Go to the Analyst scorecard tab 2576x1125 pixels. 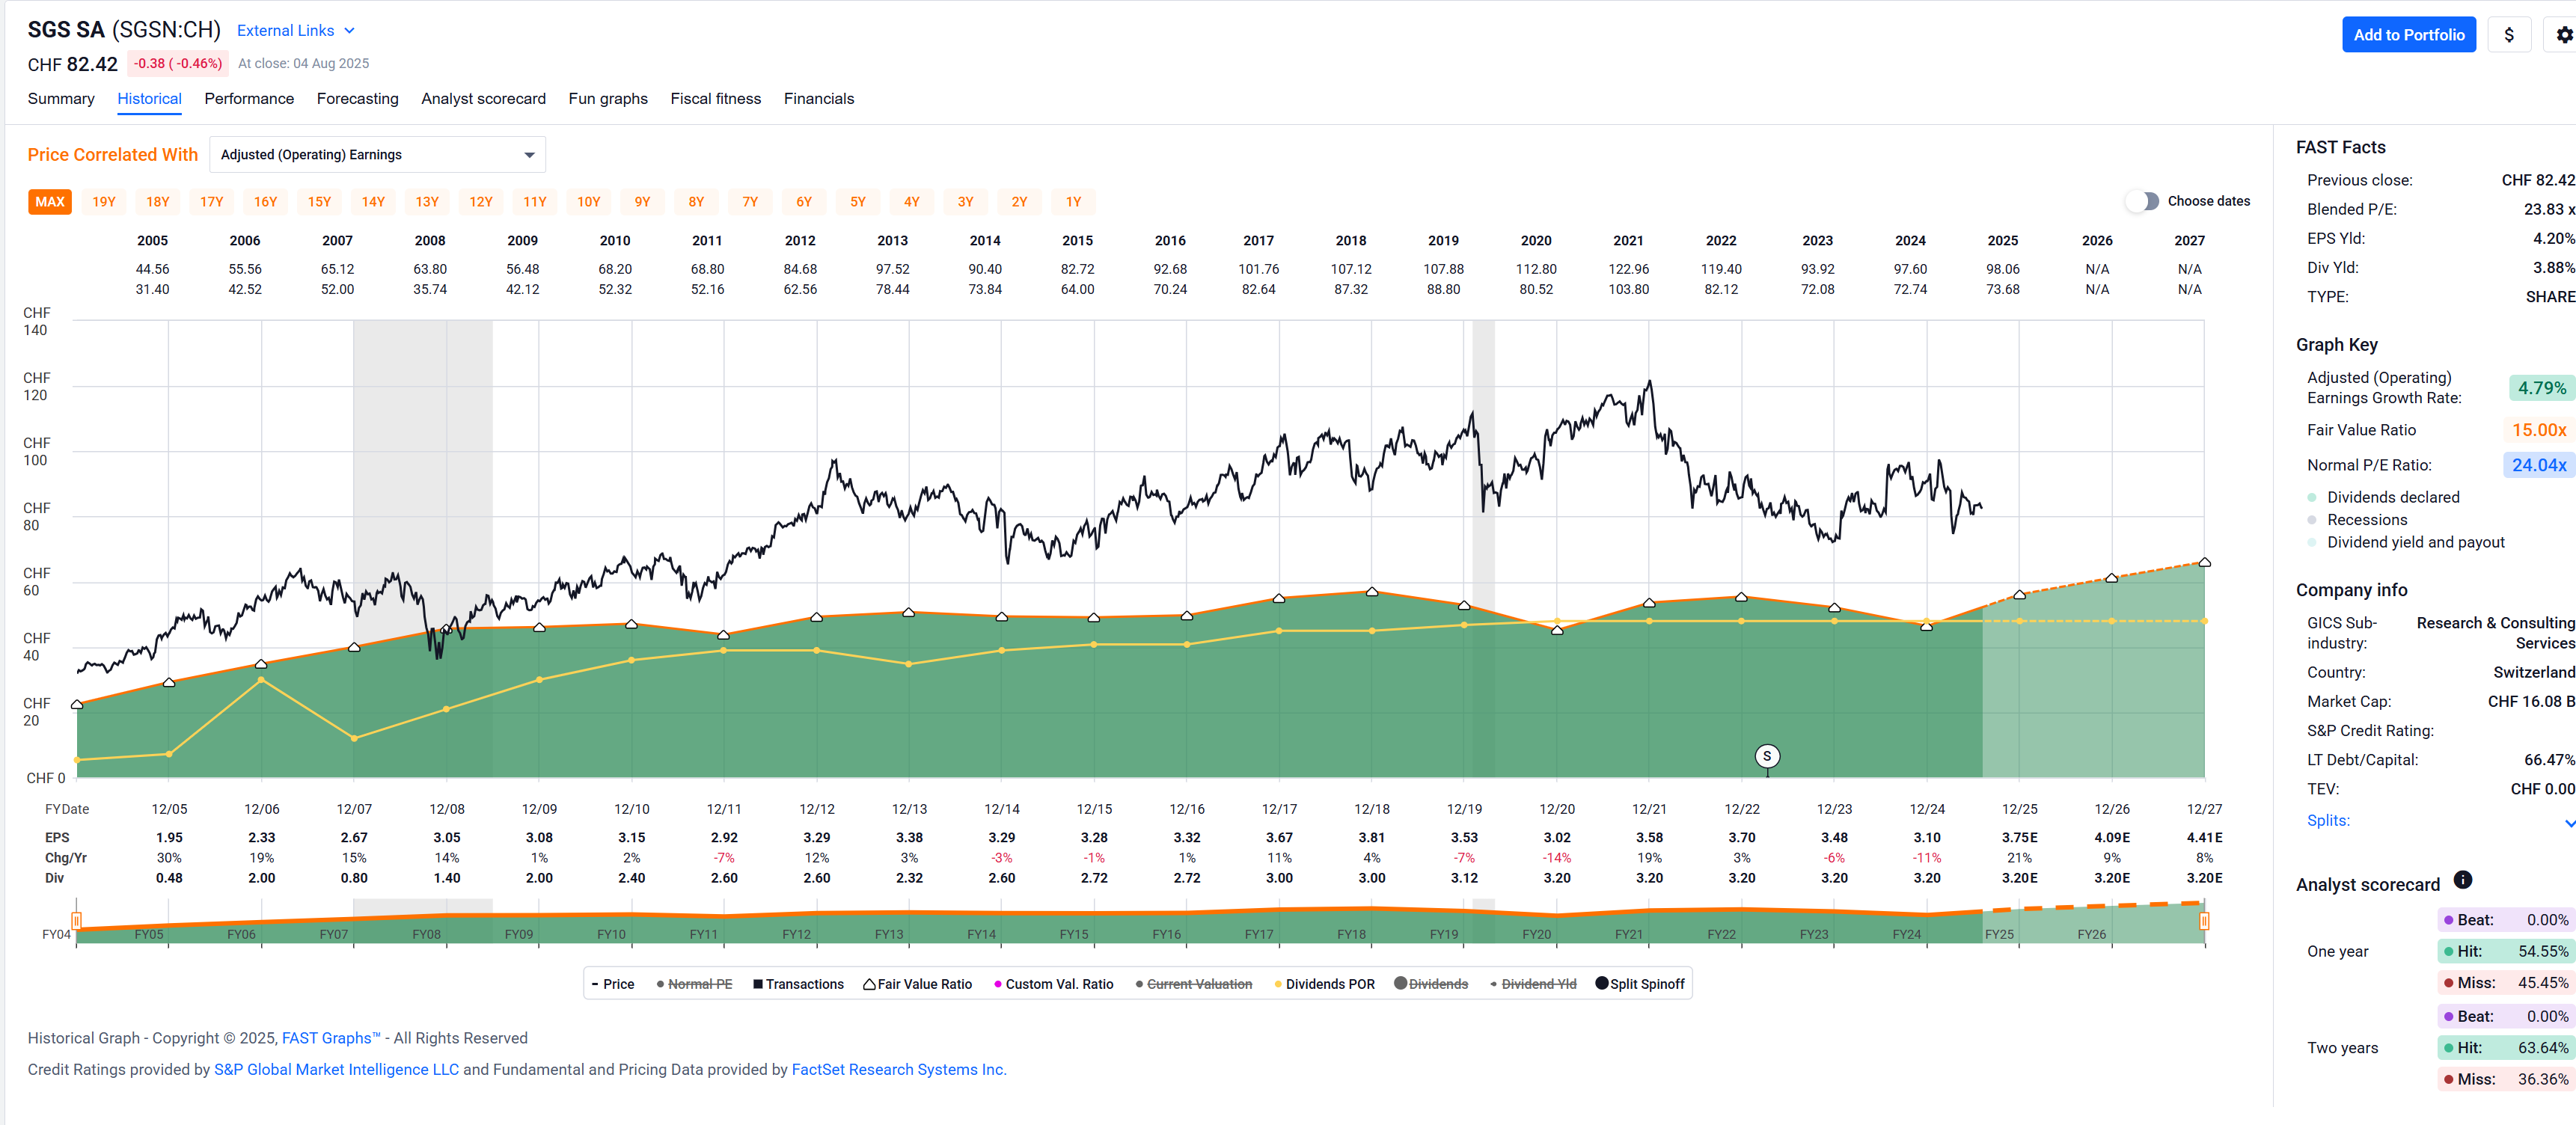(483, 99)
